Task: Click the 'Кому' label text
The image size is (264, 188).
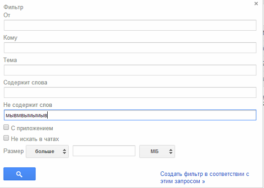Action: [10, 38]
